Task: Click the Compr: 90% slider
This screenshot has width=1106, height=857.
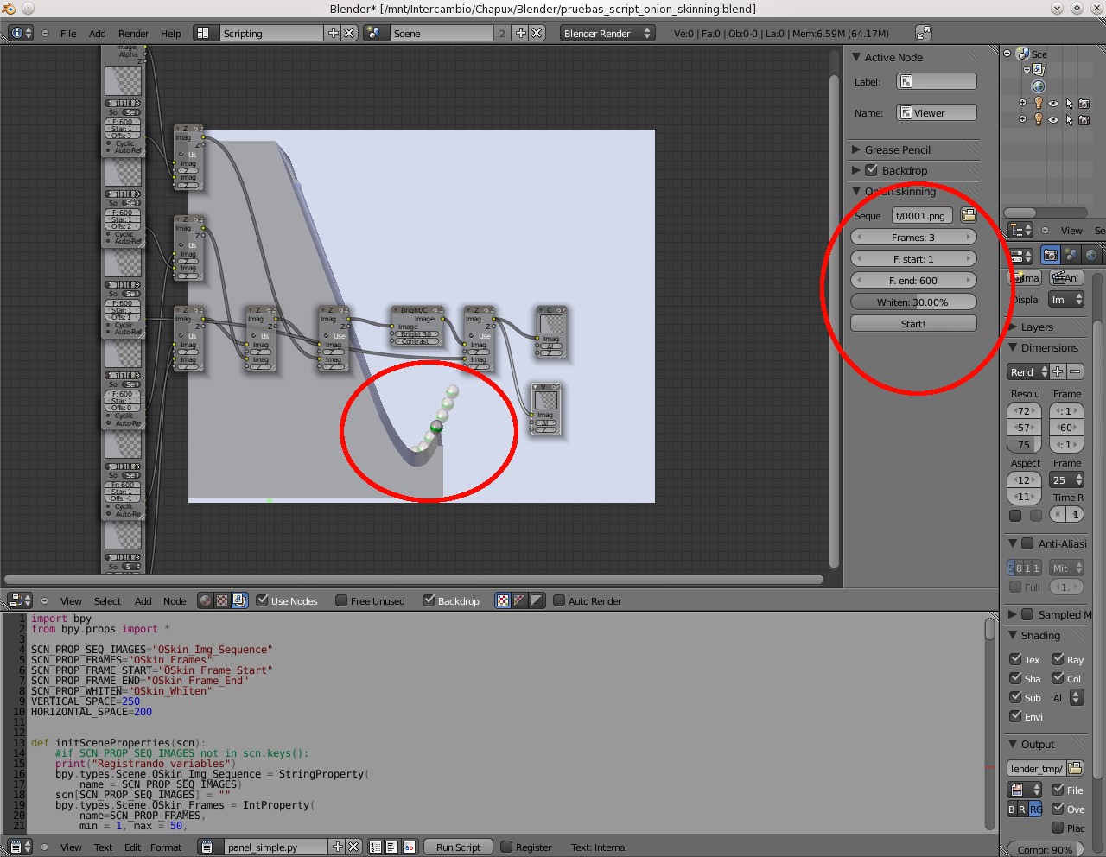Action: 1045,849
